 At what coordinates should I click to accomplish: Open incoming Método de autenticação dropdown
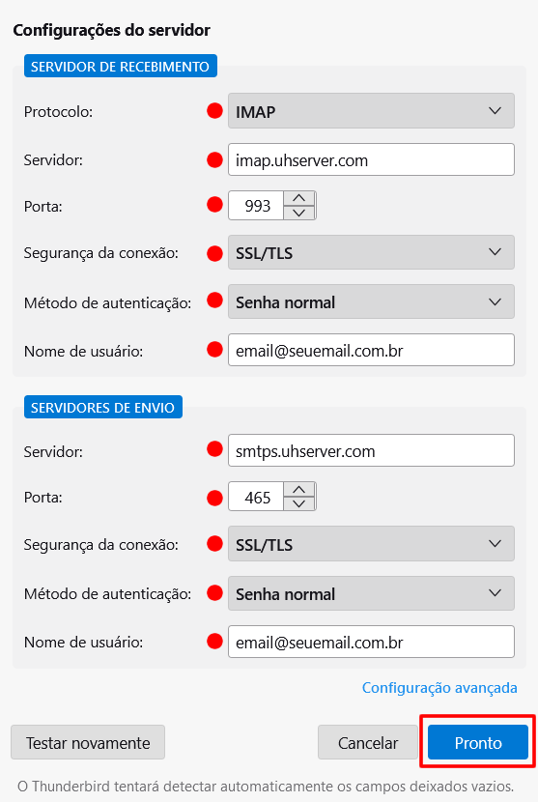tap(371, 301)
